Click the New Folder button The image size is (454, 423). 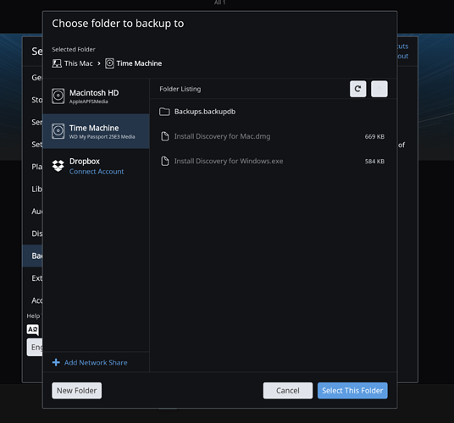tap(77, 391)
